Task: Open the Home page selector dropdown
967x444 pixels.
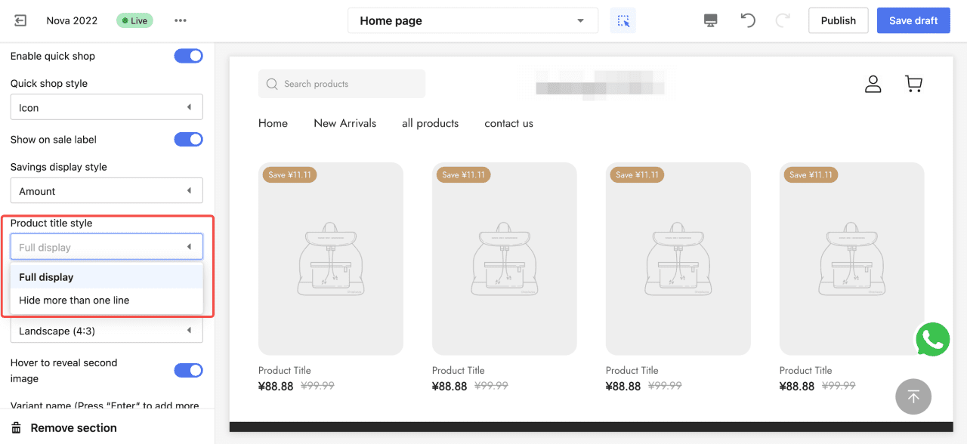Action: 473,20
